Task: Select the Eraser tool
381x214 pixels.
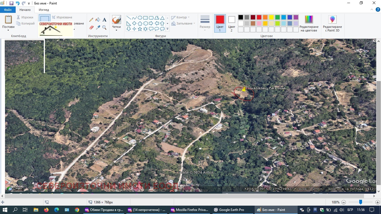Action: point(91,28)
